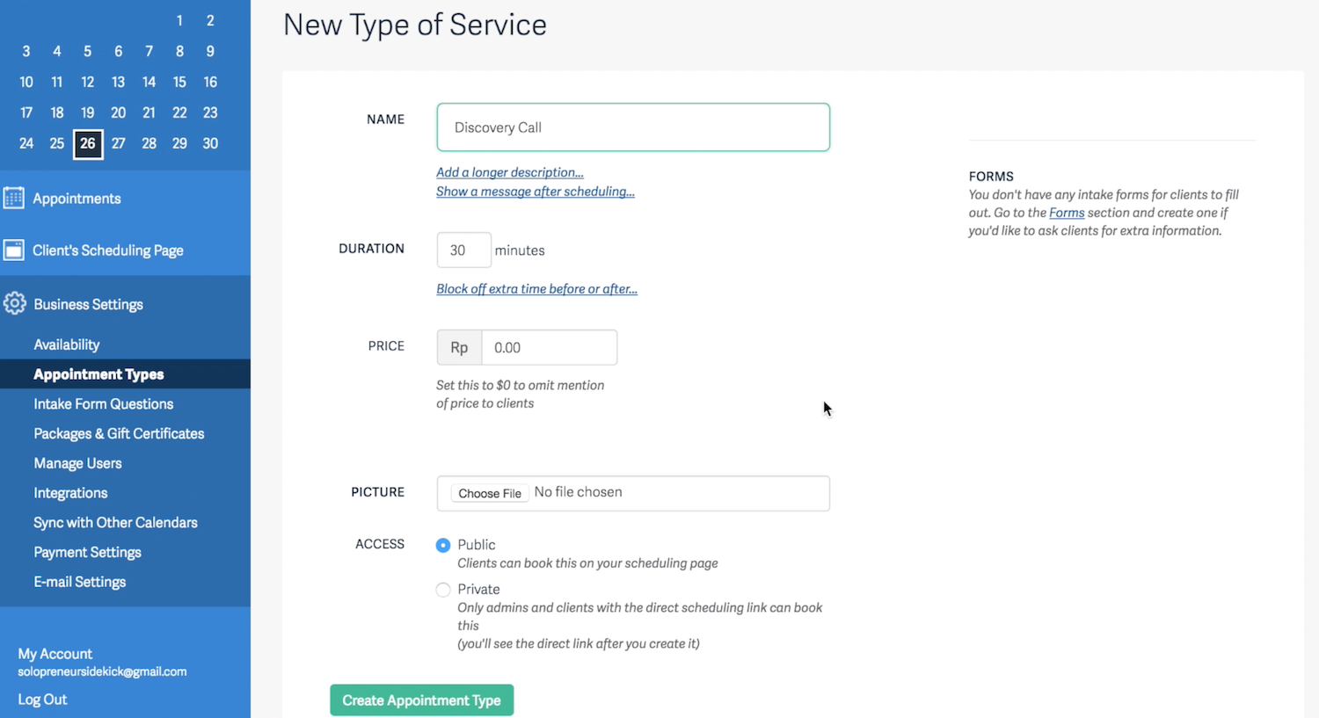Expand Add a longer description link
The height and width of the screenshot is (718, 1319).
click(510, 172)
